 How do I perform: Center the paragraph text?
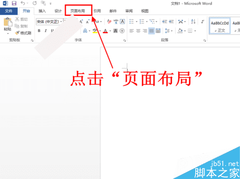[138, 31]
